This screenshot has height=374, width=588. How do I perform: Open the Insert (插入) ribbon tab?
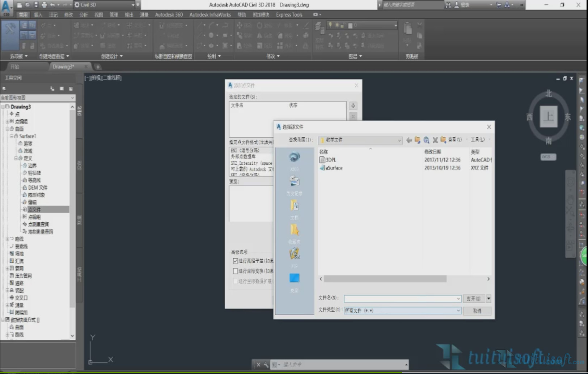pyautogui.click(x=38, y=15)
